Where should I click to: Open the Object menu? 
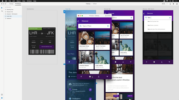(x=18, y=1)
